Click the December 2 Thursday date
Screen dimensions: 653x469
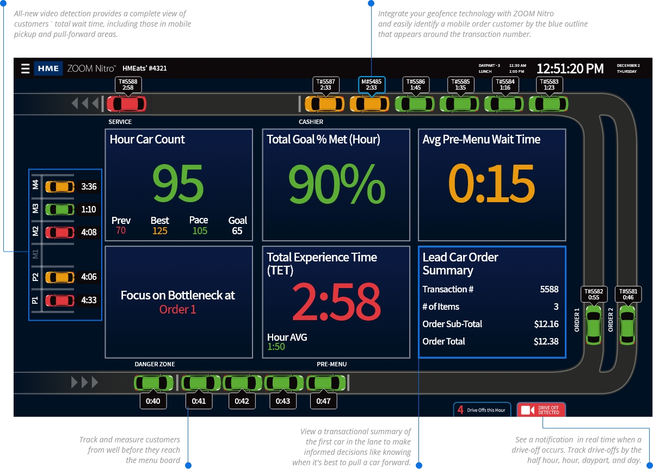628,68
